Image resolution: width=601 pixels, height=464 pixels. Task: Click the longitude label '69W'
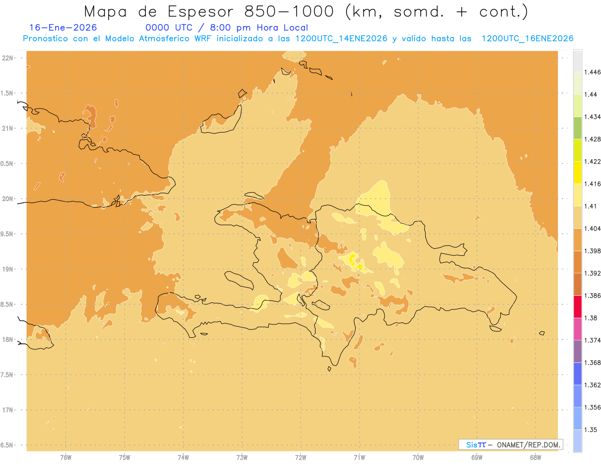point(477,457)
